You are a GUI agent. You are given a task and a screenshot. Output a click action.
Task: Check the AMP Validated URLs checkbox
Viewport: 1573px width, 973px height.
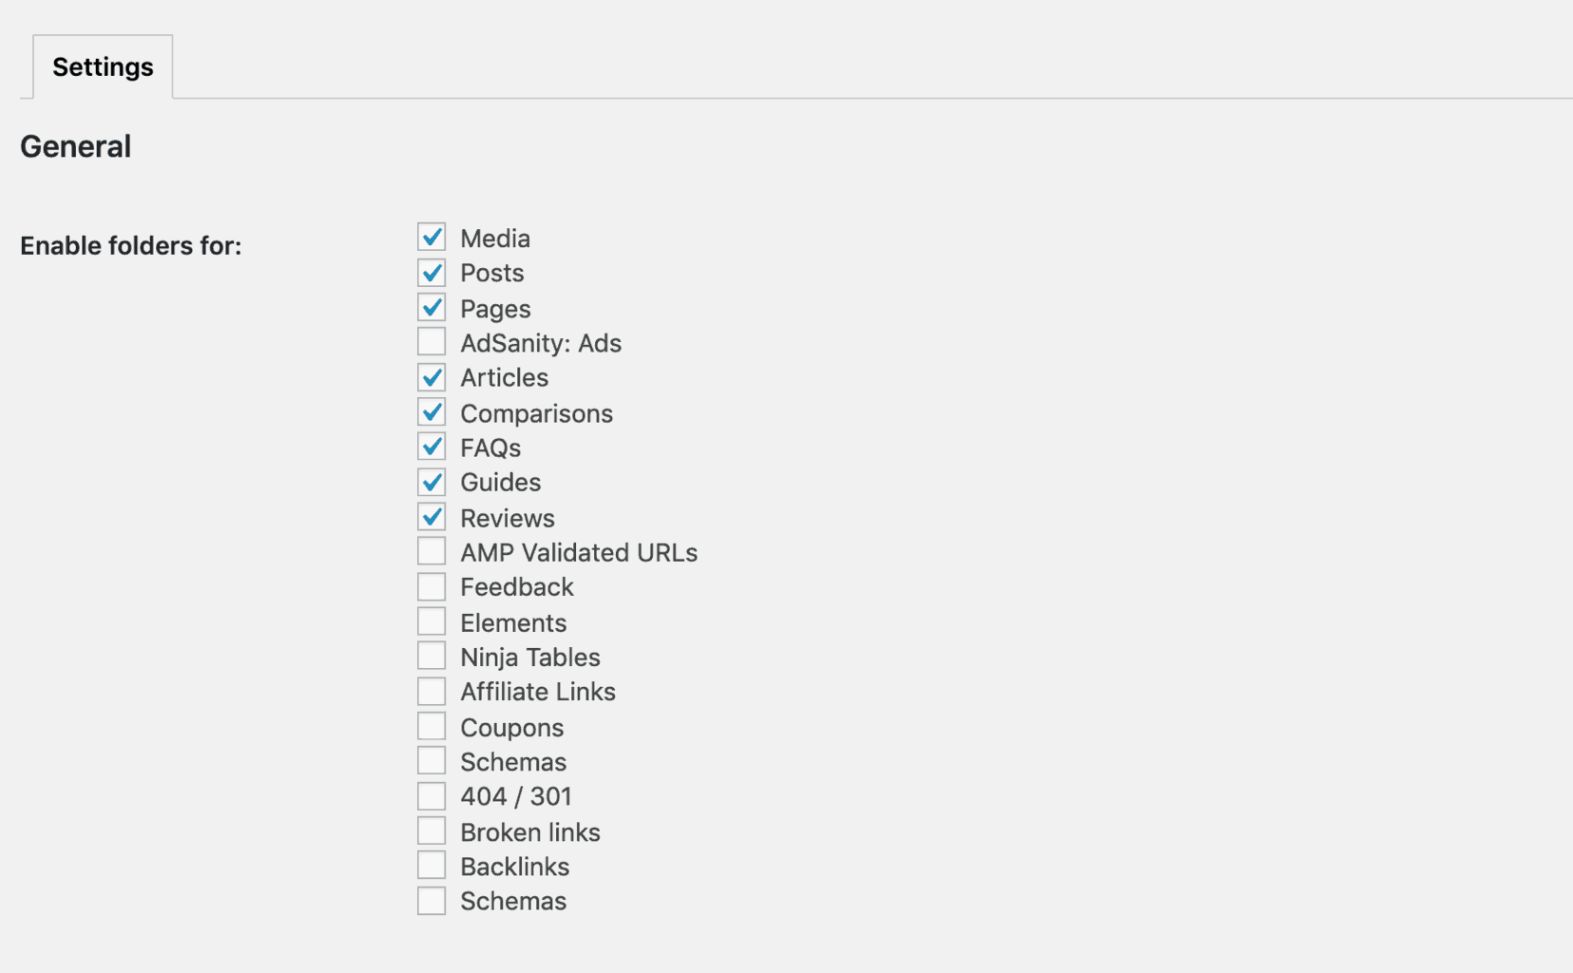432,552
